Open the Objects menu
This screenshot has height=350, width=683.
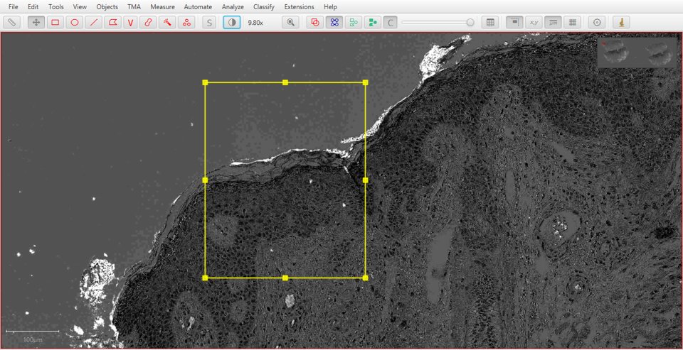click(107, 7)
